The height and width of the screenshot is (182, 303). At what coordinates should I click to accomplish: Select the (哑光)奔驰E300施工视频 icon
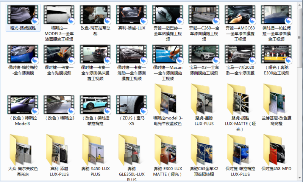[276, 54]
